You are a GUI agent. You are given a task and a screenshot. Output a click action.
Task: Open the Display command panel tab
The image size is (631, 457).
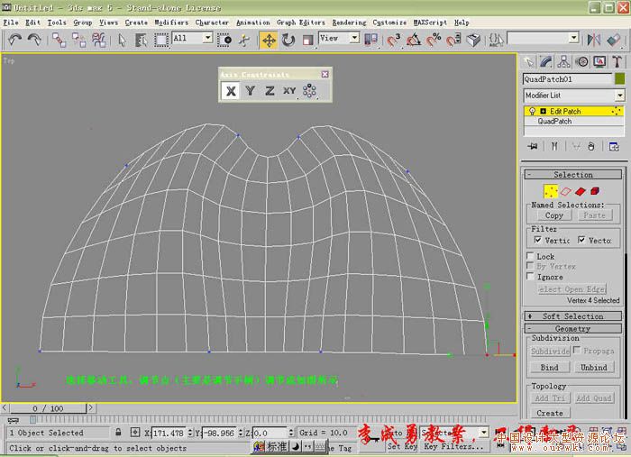(x=599, y=62)
